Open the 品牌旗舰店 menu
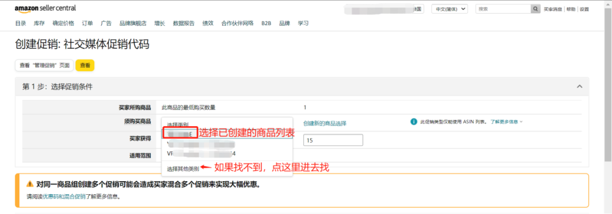This screenshot has height=214, width=612. coord(133,23)
